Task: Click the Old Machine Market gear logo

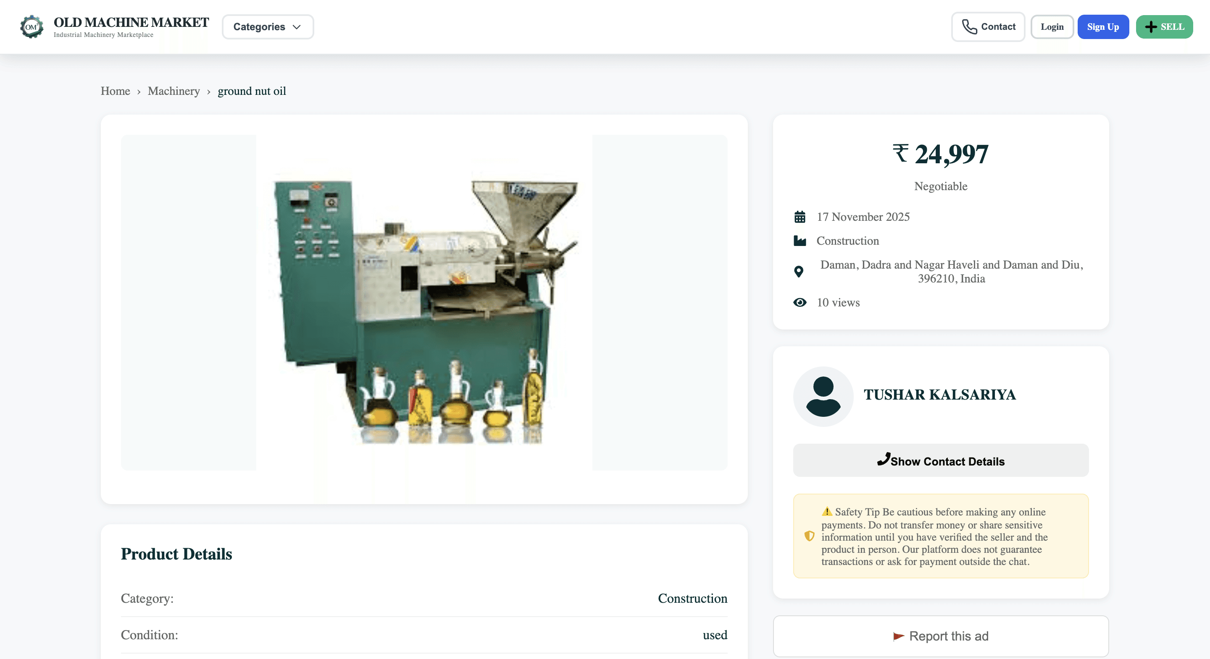Action: pyautogui.click(x=32, y=27)
